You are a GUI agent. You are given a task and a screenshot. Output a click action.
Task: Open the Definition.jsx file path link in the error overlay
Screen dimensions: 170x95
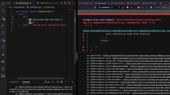126,31
